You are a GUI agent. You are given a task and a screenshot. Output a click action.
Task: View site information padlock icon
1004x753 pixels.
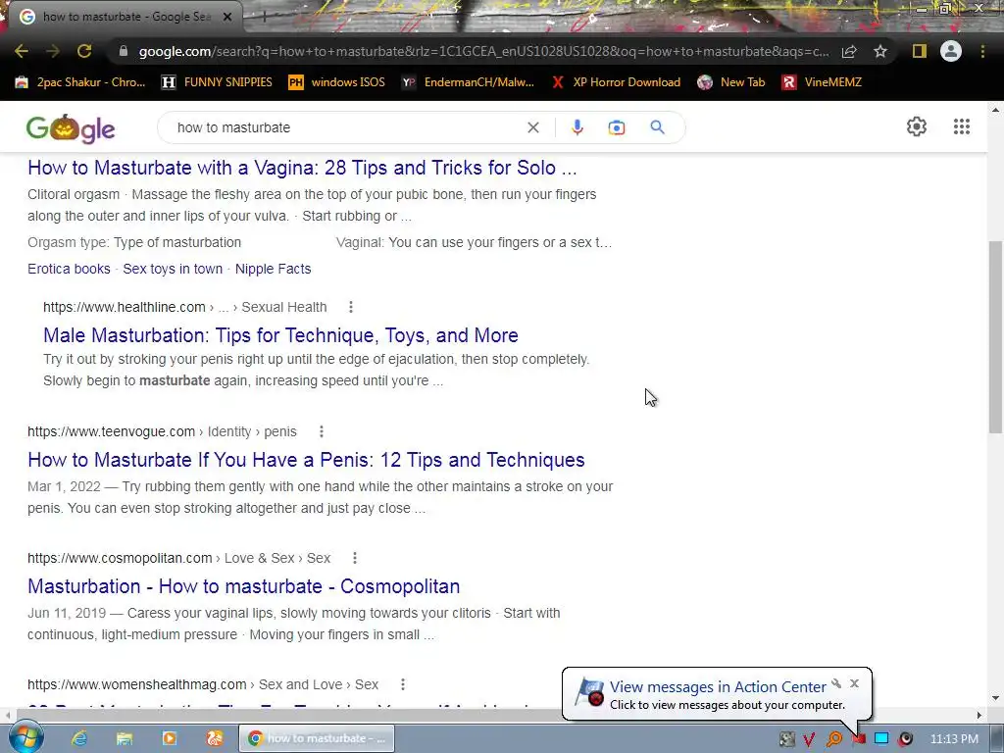124,51
